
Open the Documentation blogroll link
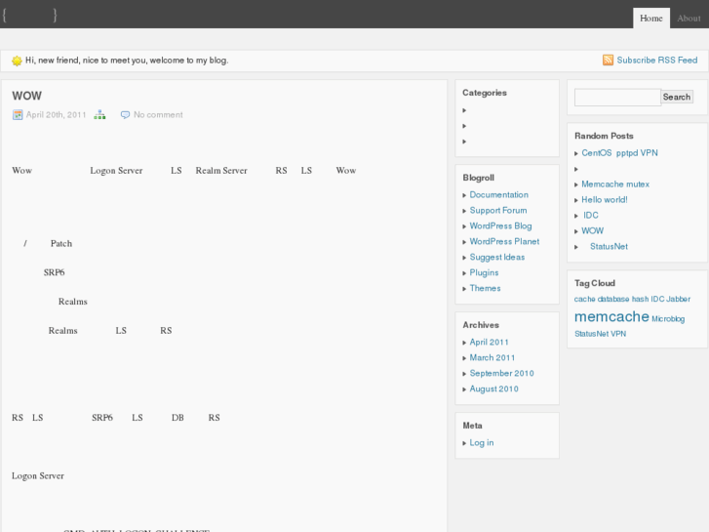pos(498,195)
